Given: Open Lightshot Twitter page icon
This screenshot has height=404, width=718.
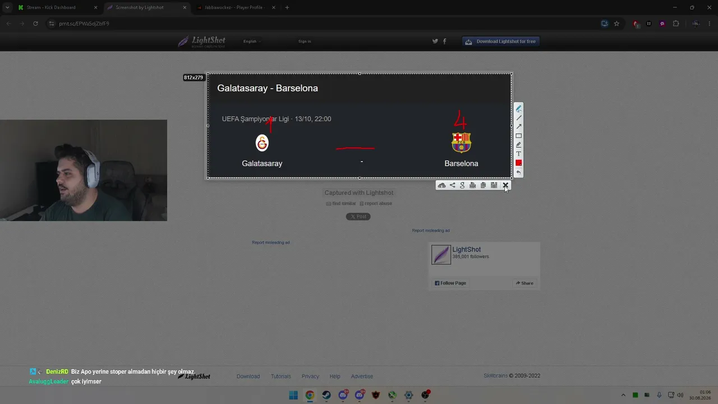Looking at the screenshot, I should click(x=435, y=41).
